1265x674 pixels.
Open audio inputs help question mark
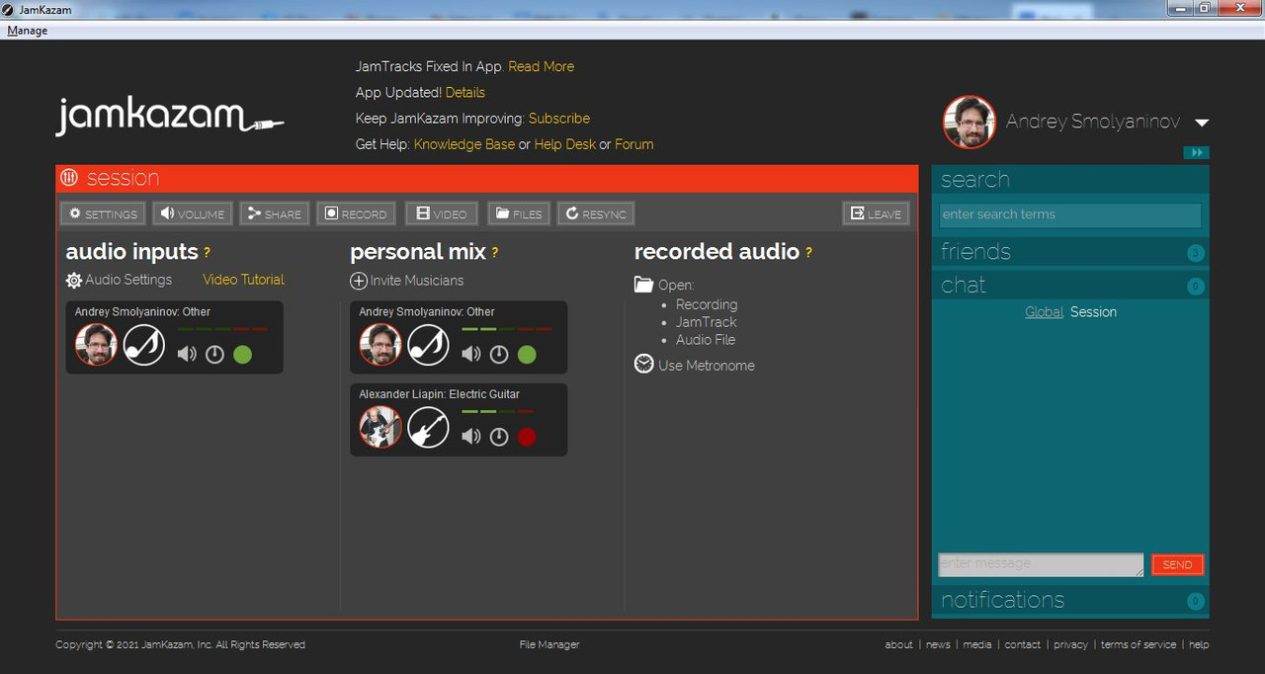click(207, 253)
